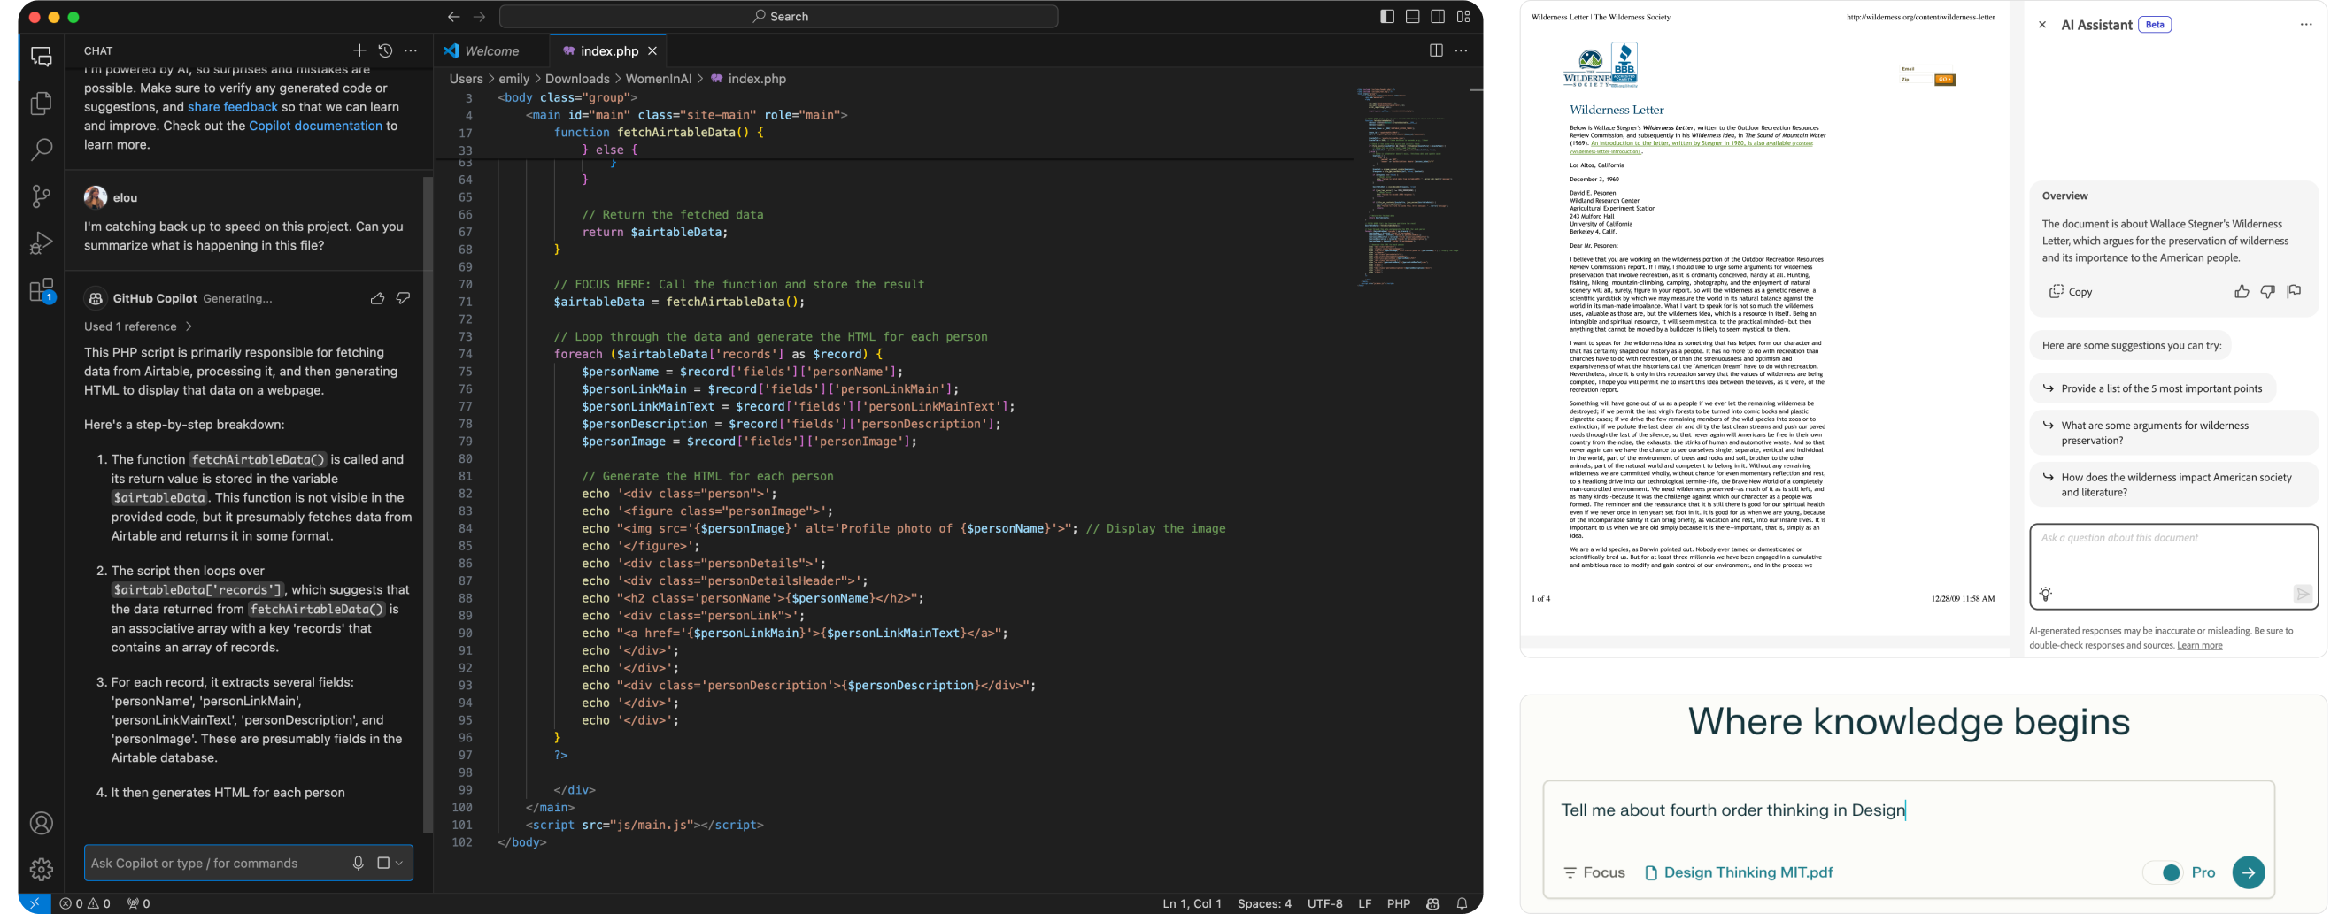
Task: Open the Focus options
Action: pyautogui.click(x=1594, y=872)
